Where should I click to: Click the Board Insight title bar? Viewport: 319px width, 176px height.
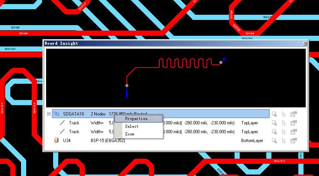176,43
